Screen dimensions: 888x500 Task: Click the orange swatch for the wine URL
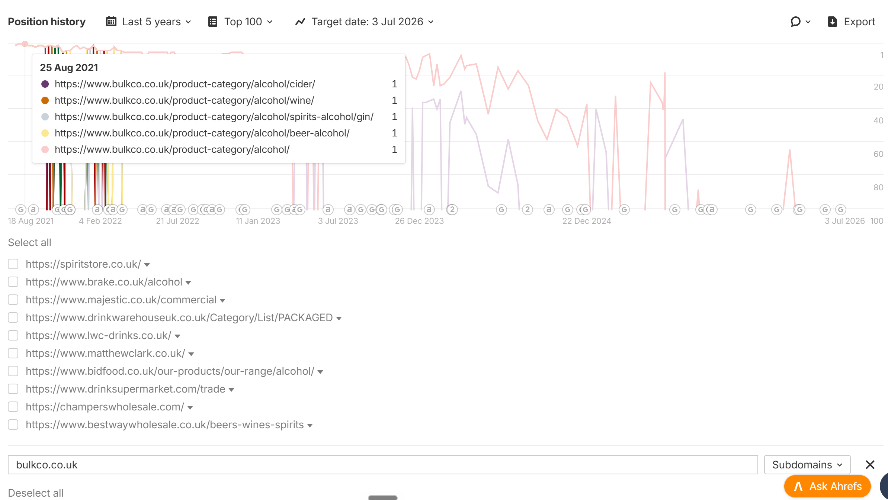point(45,100)
